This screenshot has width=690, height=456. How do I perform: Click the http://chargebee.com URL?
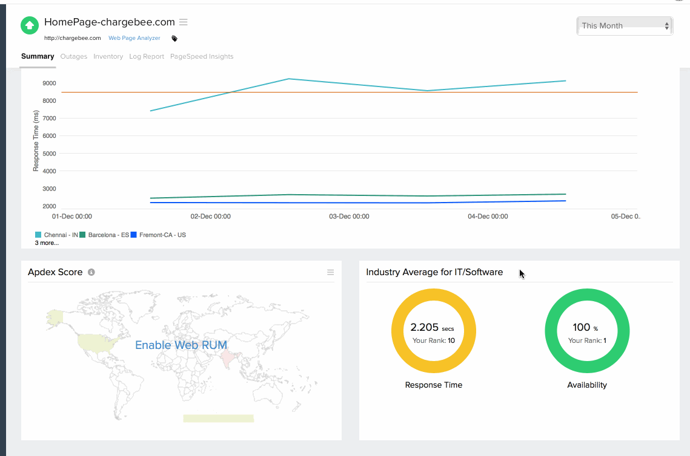click(72, 37)
